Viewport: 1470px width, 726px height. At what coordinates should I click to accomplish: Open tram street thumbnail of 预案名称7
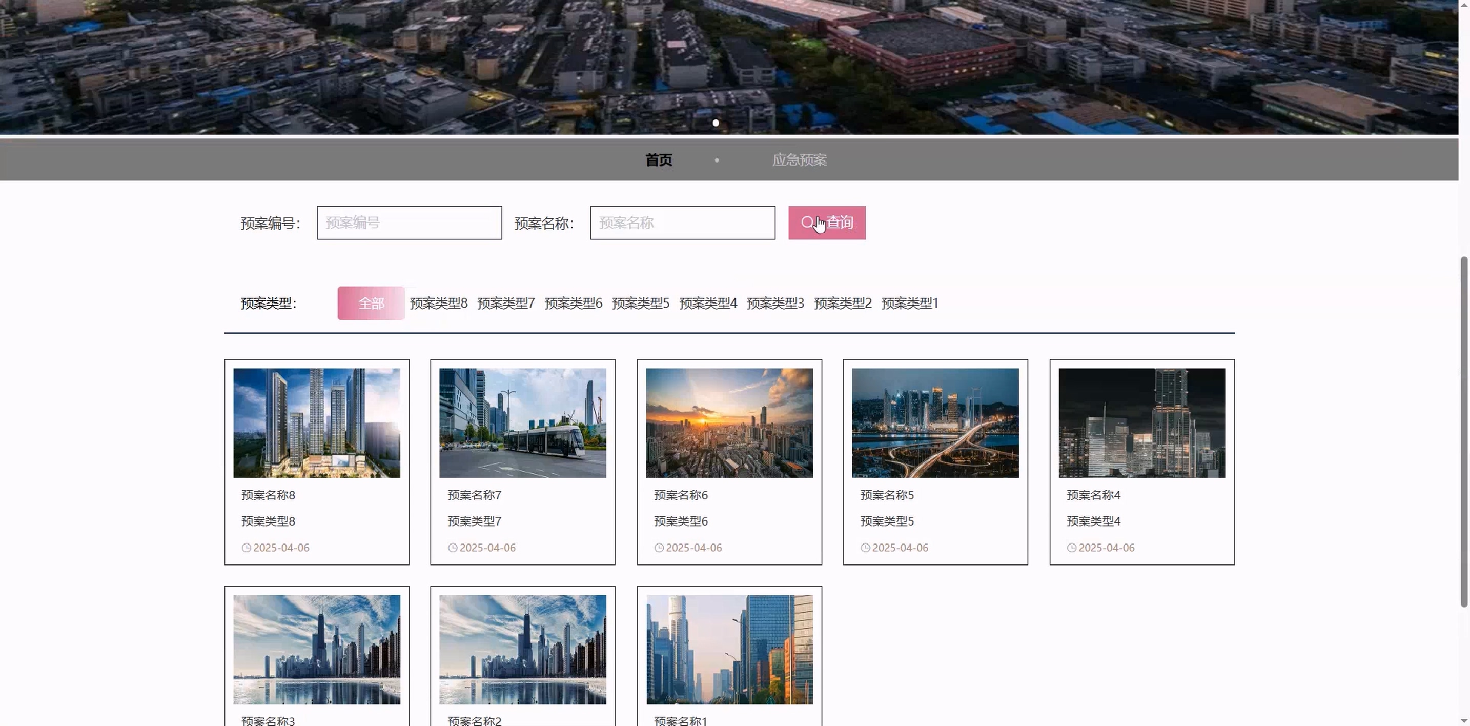coord(522,422)
